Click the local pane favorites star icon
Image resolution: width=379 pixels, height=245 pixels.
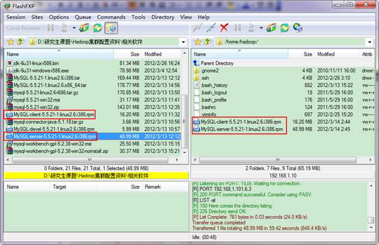(x=11, y=42)
